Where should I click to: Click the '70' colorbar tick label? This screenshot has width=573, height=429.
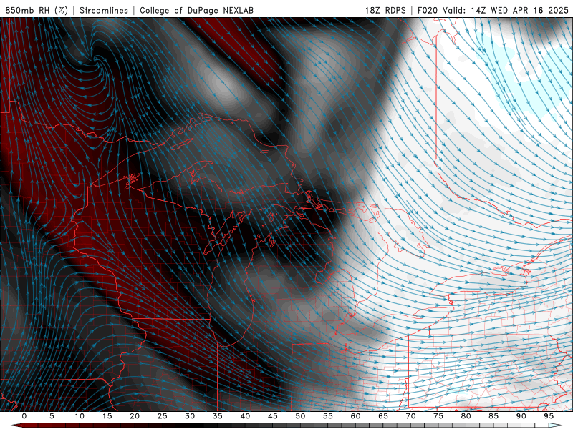point(410,416)
